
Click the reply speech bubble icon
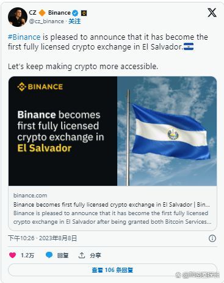click(x=49, y=255)
